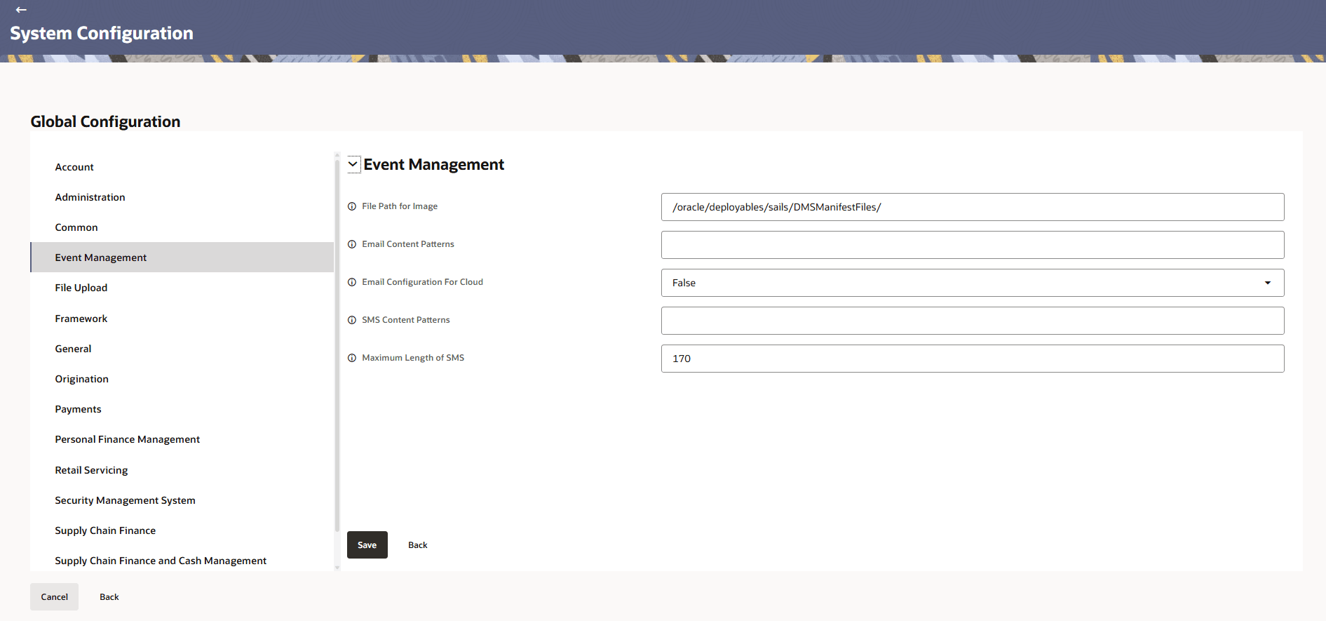The width and height of the screenshot is (1326, 621).
Task: Select Security Management System category
Action: (182, 500)
